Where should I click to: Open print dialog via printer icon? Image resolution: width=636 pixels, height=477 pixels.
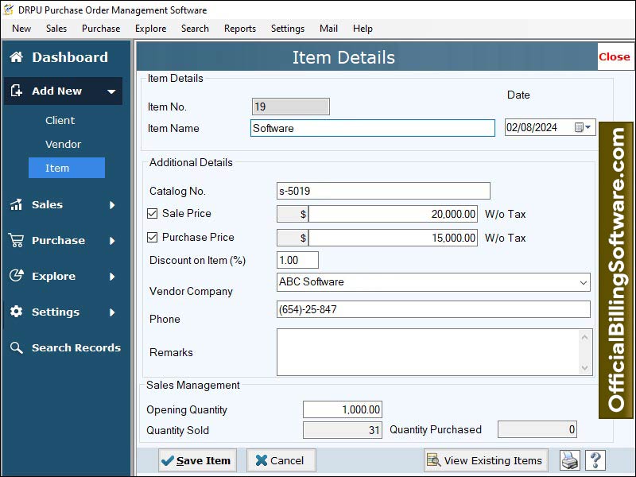point(568,460)
